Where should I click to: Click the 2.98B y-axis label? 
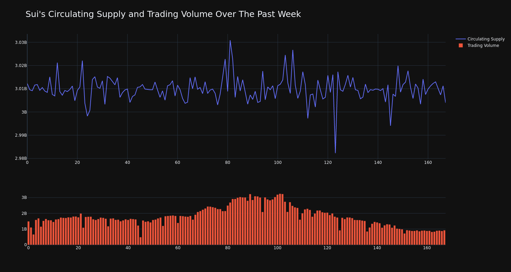point(21,158)
